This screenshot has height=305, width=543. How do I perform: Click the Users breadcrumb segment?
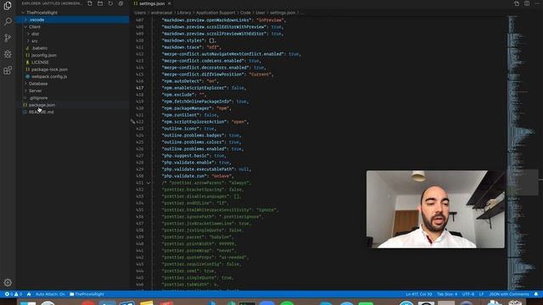140,13
